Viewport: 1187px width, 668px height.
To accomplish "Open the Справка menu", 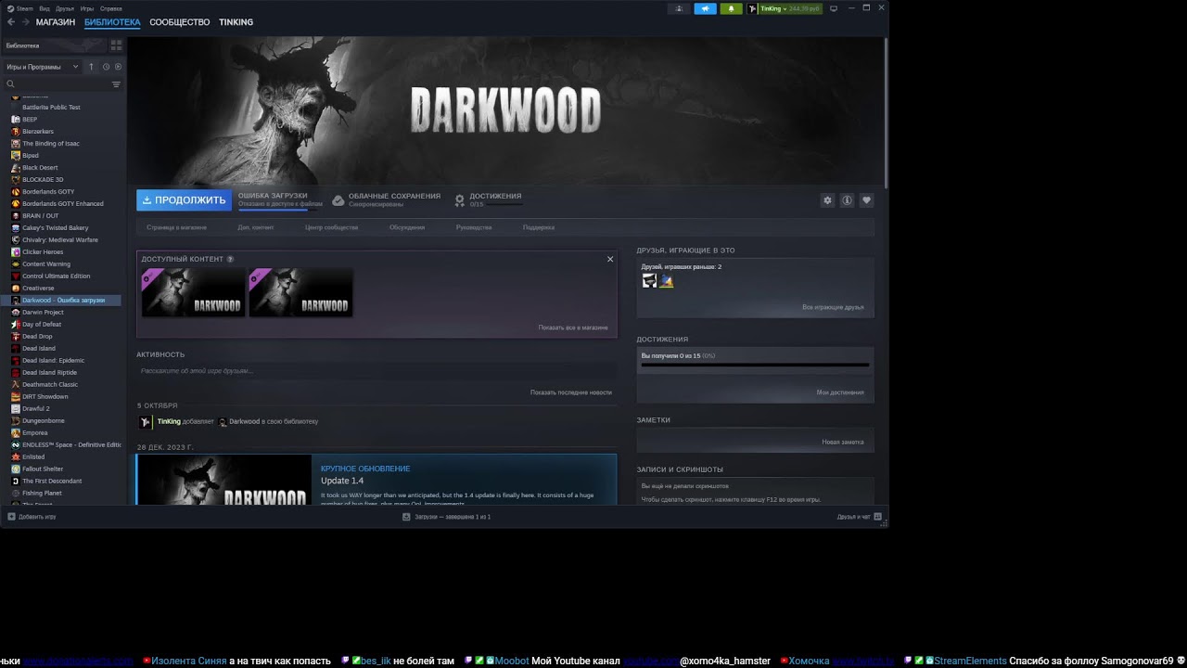I will tap(110, 8).
